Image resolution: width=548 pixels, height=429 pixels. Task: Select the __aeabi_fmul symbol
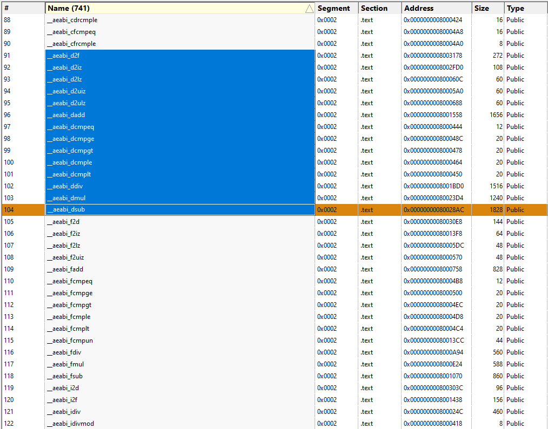(65, 364)
